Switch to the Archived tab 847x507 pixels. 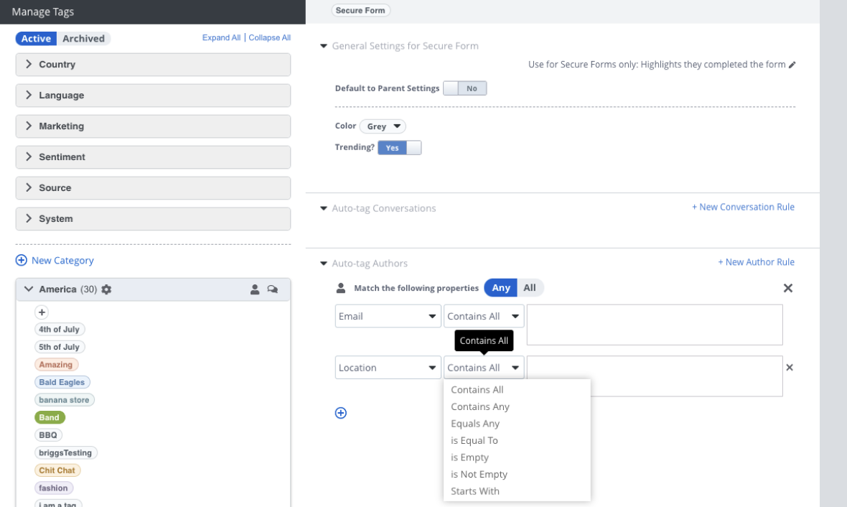tap(83, 39)
